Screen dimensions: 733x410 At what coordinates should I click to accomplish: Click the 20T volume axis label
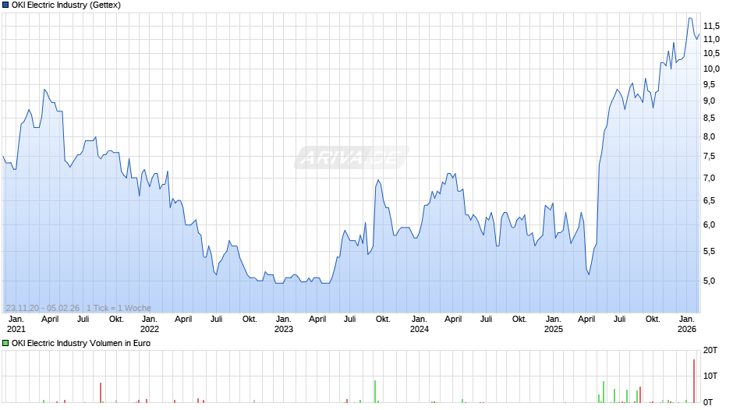click(x=710, y=350)
